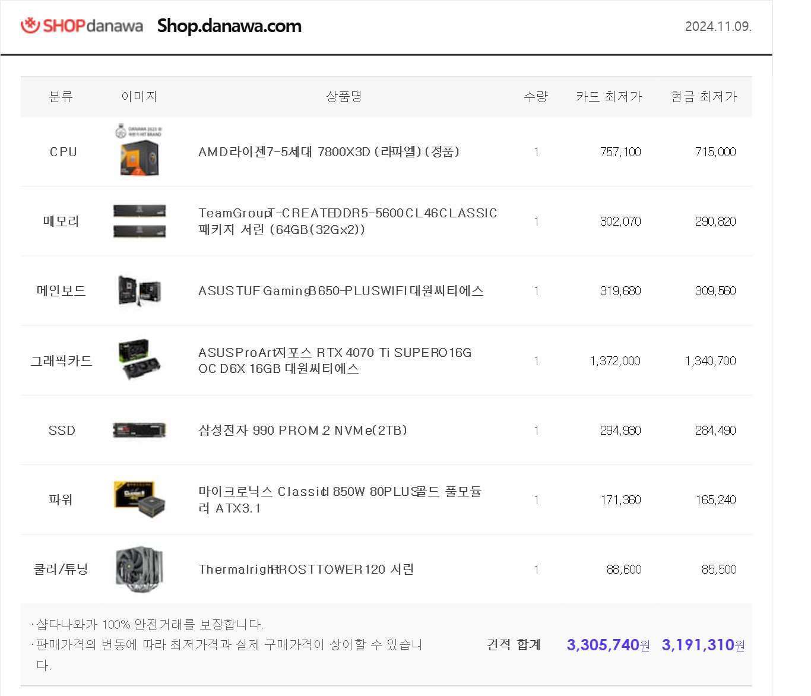Open the ASUS TUF B650 motherboard thumbnail
Image resolution: width=811 pixels, height=696 pixels.
140,291
